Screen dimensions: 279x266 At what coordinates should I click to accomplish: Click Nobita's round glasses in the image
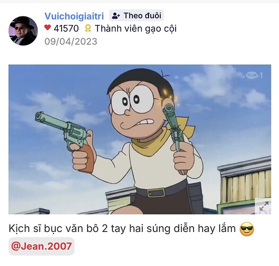tap(133, 100)
